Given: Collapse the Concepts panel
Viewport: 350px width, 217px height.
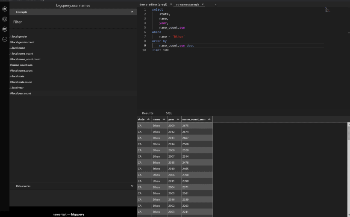Looking at the screenshot, I should [132, 12].
